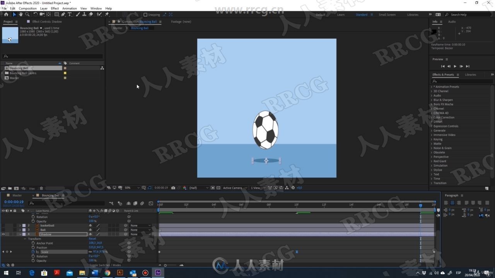
Task: Select the Selection (arrow) tool
Action: pos(14,14)
